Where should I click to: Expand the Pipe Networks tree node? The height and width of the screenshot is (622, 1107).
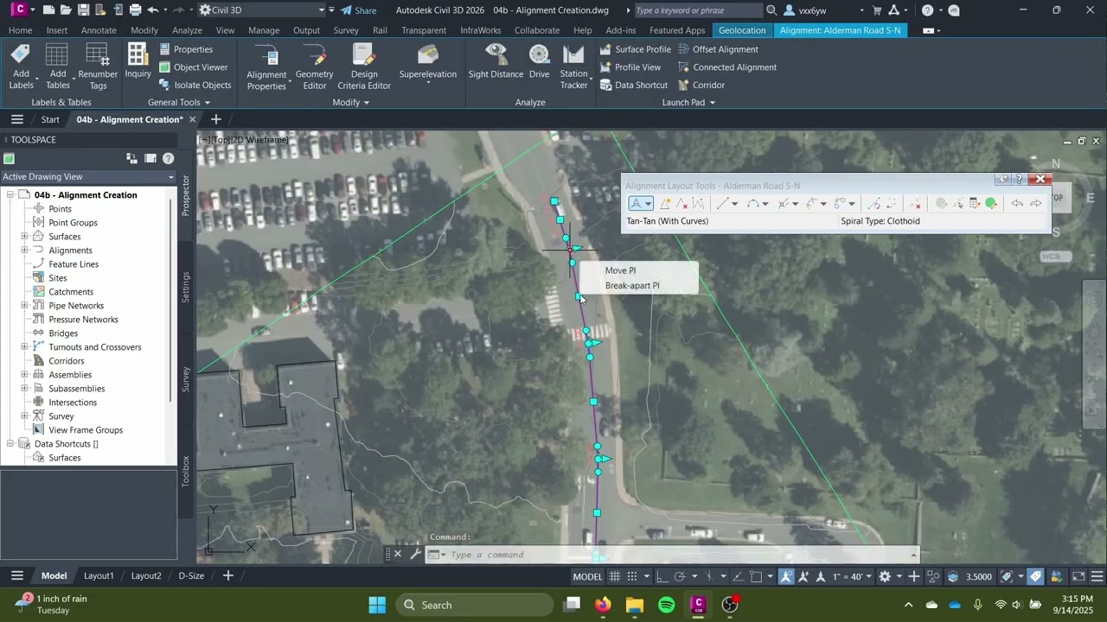[x=25, y=306]
